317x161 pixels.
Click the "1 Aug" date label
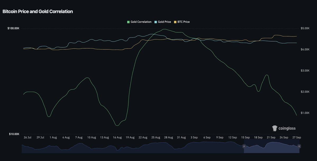click(53, 137)
